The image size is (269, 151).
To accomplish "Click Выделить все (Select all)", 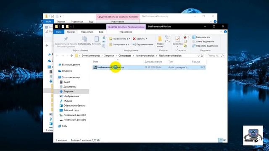I will (x=201, y=37).
